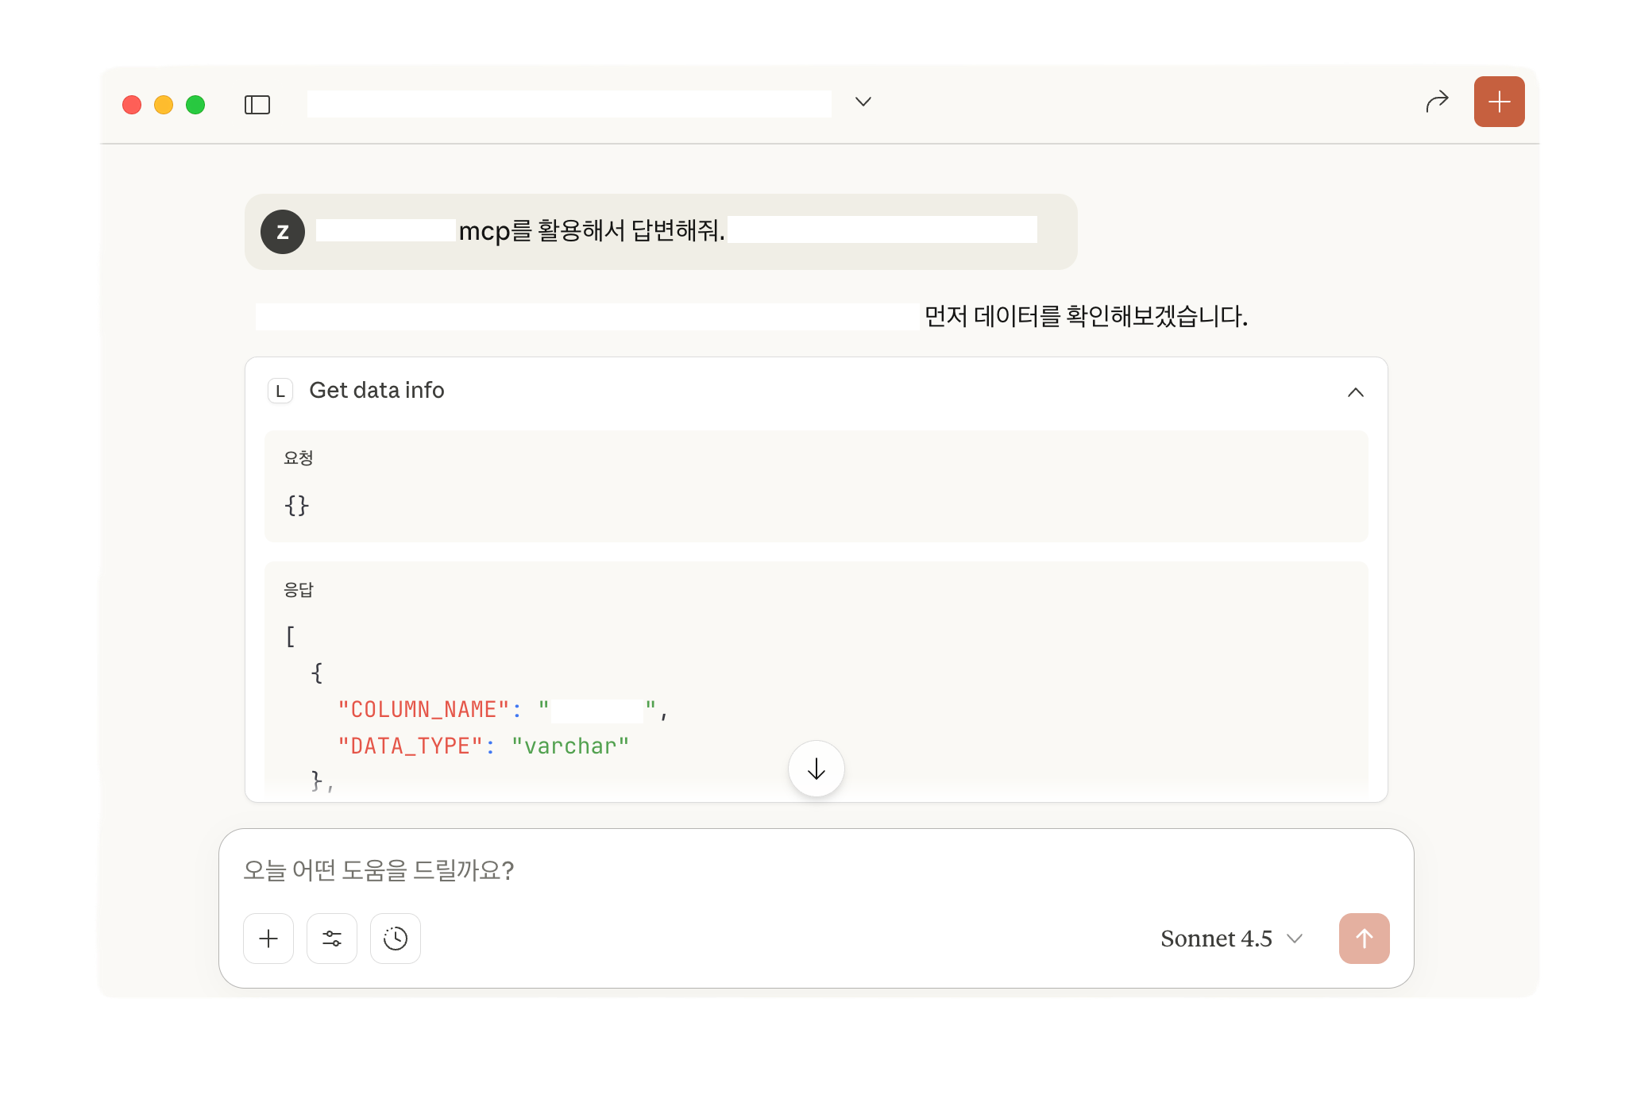Open the tools and settings sliders
The height and width of the screenshot is (1118, 1633).
click(x=332, y=939)
